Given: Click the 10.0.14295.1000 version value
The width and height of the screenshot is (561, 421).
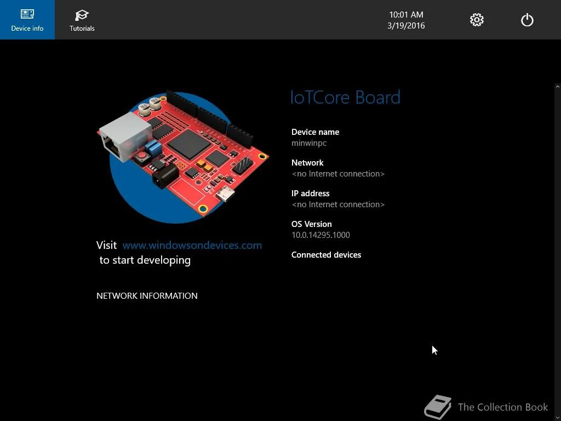Looking at the screenshot, I should pos(320,235).
